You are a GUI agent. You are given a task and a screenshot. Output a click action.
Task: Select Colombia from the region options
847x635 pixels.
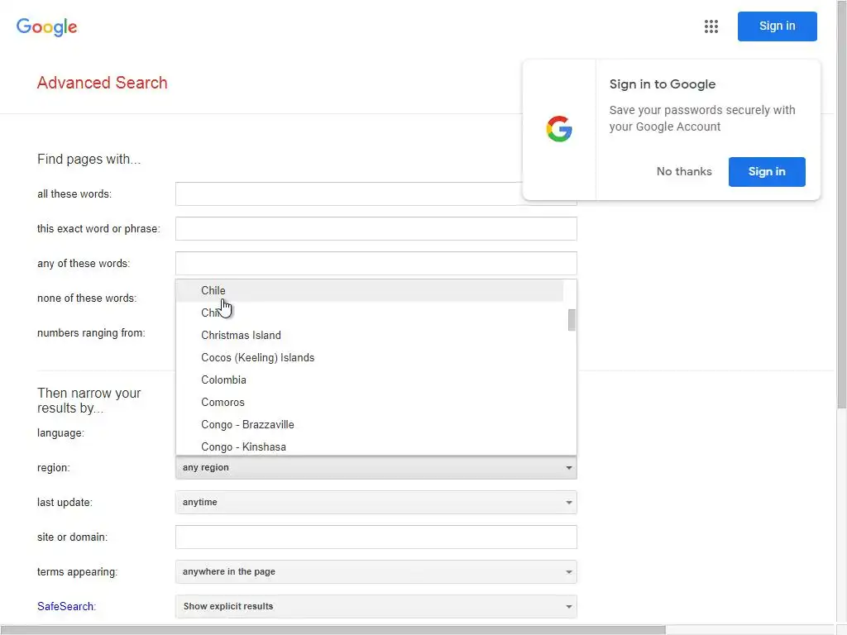(223, 380)
